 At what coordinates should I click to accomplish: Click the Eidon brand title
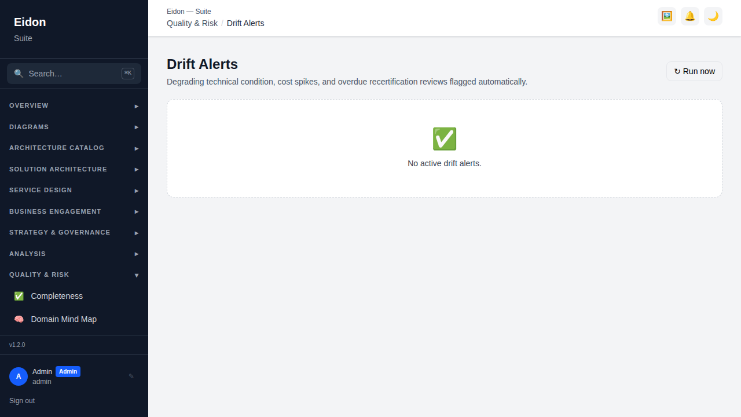coord(30,22)
